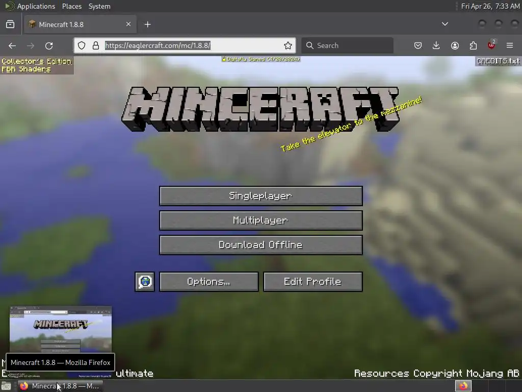
Task: Click the Download Offline button
Action: pos(260,245)
